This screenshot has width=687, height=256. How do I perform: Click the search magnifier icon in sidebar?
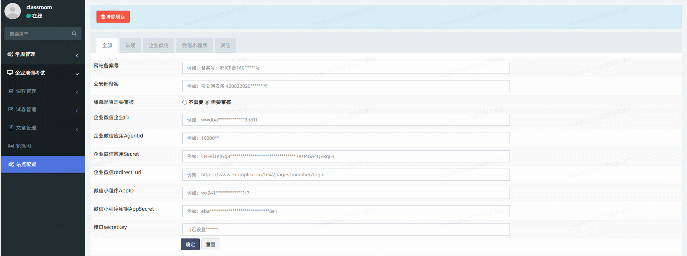74,34
